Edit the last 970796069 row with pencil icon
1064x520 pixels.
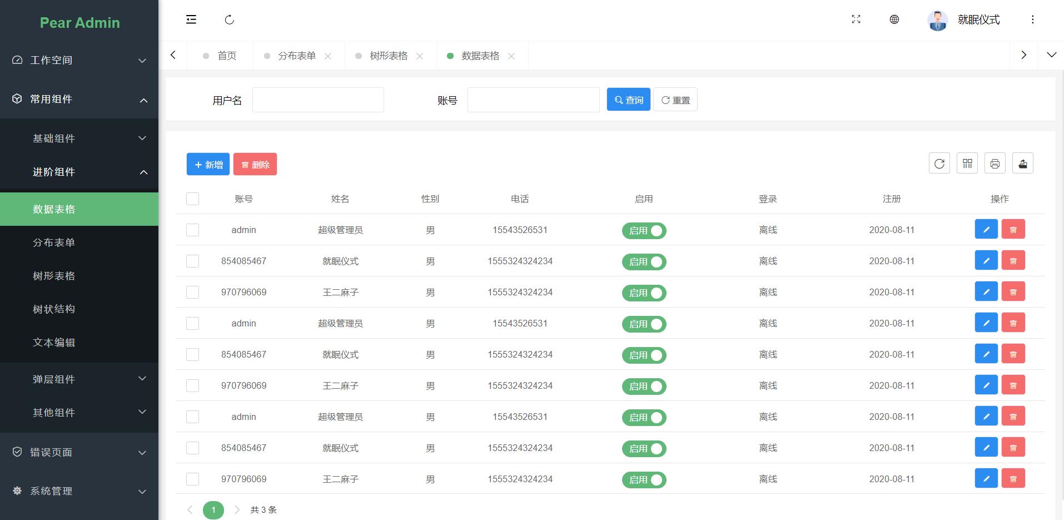986,478
